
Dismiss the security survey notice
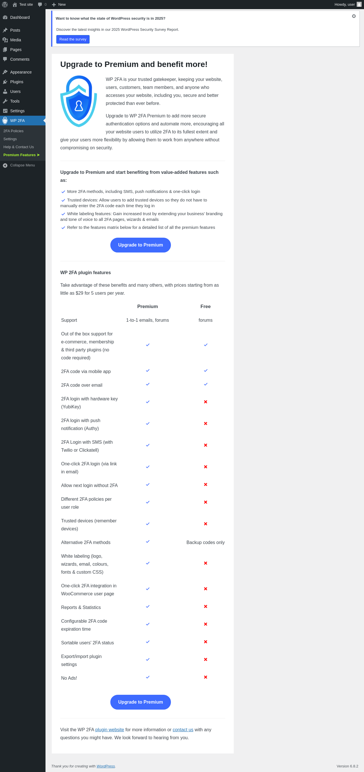[353, 16]
